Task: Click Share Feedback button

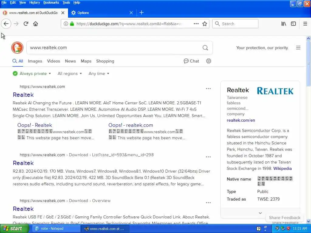Action: point(285,218)
